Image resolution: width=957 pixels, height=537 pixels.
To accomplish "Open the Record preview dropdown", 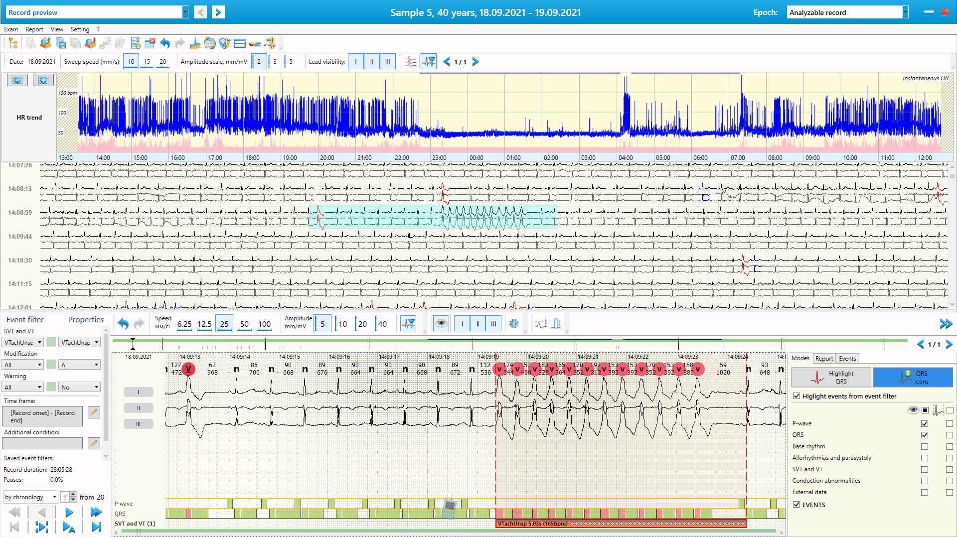I will coord(185,12).
